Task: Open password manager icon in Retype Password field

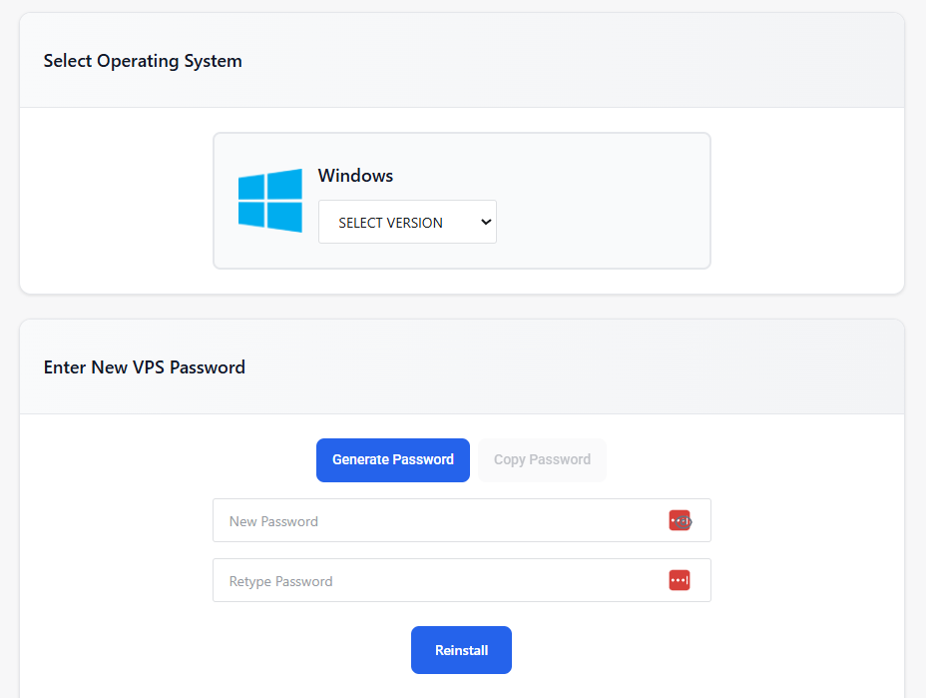Action: [x=680, y=580]
